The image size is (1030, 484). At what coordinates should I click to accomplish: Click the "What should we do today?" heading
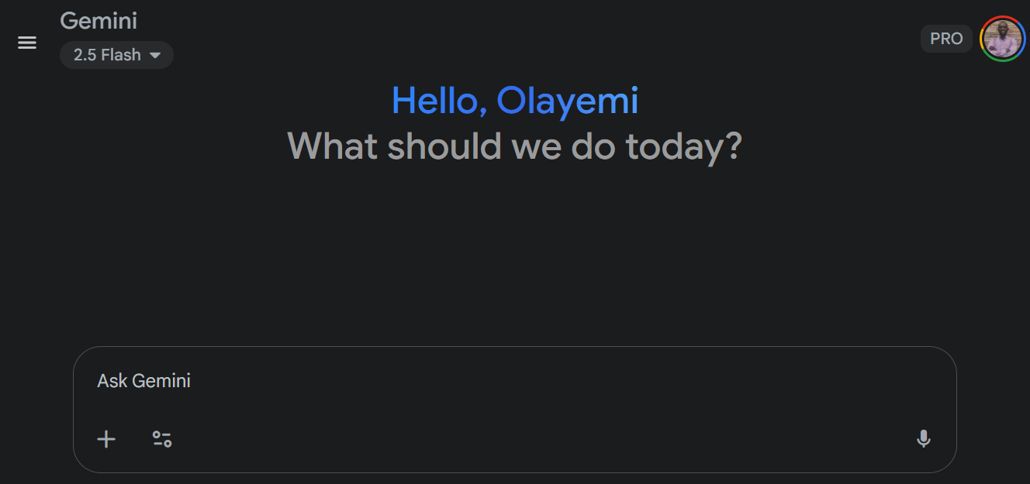(515, 146)
